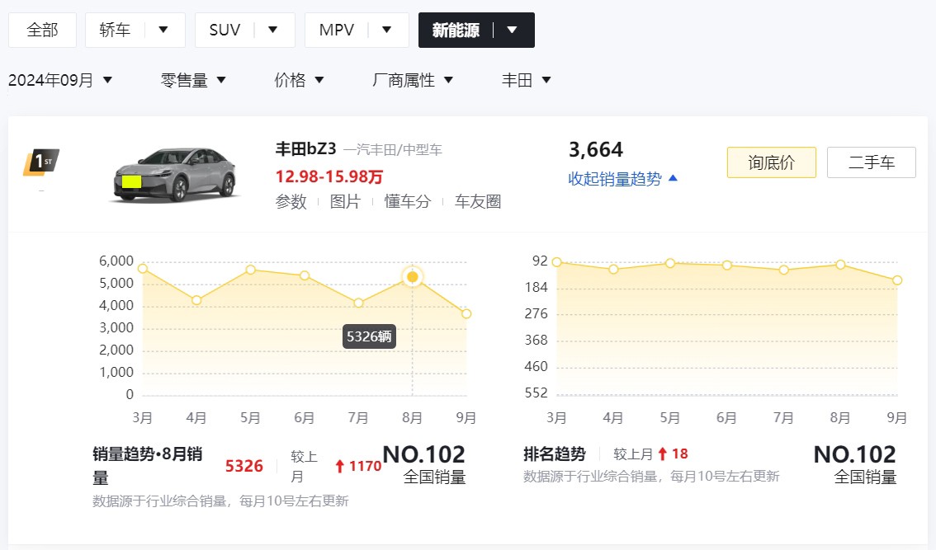Open the MPV dropdown arrow

[387, 30]
